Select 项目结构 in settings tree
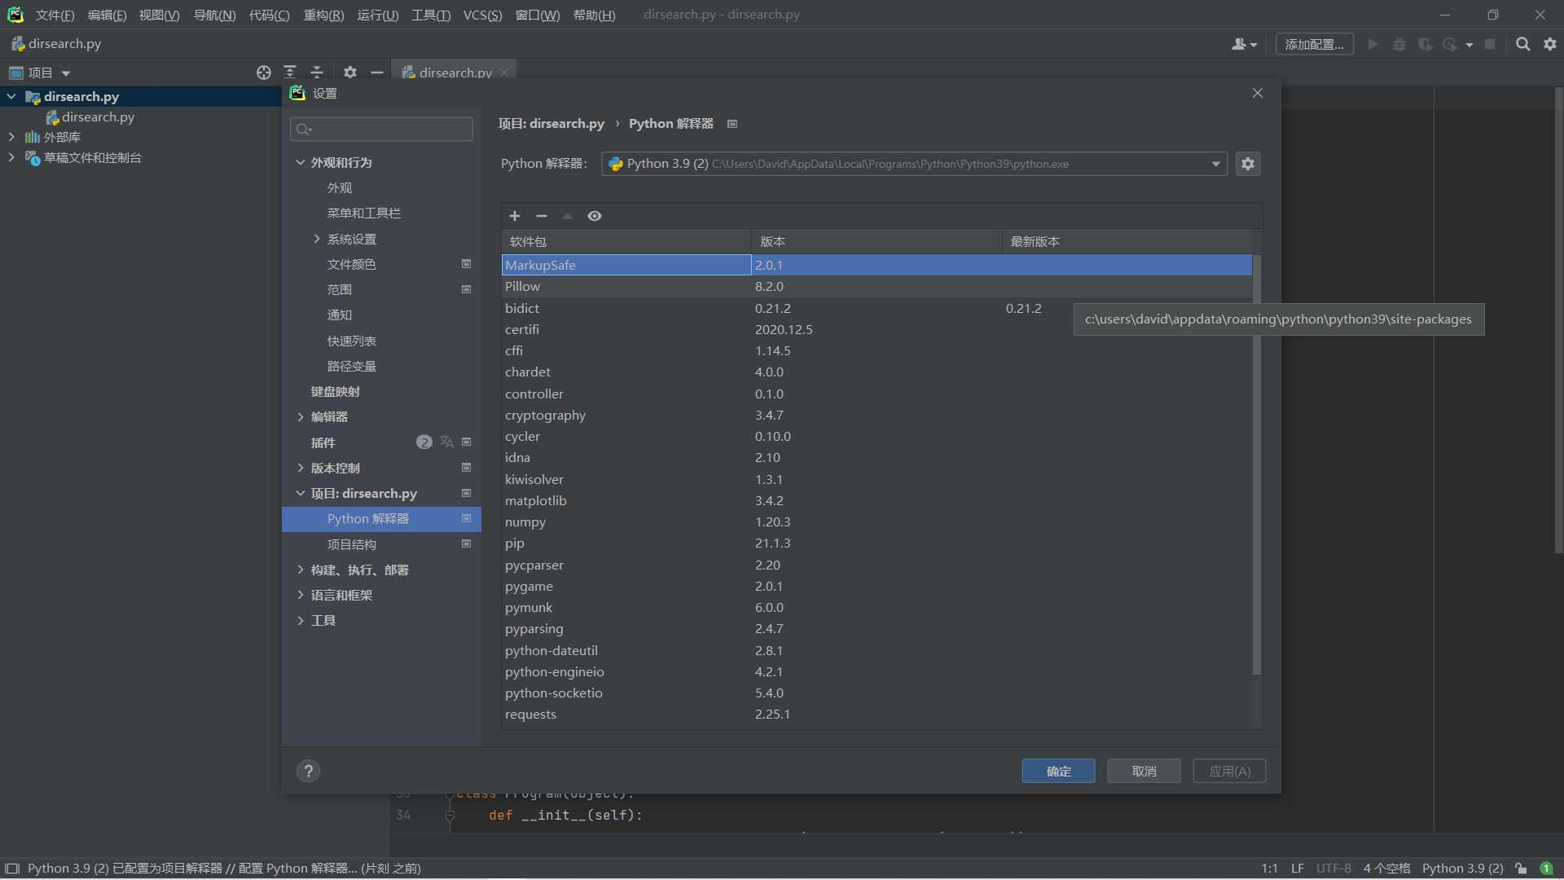Image resolution: width=1564 pixels, height=880 pixels. [352, 544]
